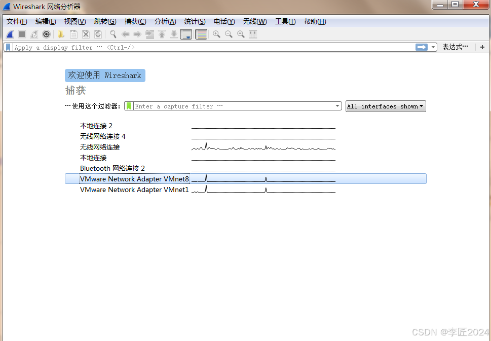Open the 视图(V) menu
This screenshot has width=491, height=341.
click(75, 21)
